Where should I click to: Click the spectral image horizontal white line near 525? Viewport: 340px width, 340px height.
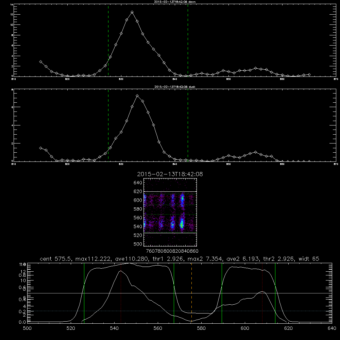coord(170,233)
